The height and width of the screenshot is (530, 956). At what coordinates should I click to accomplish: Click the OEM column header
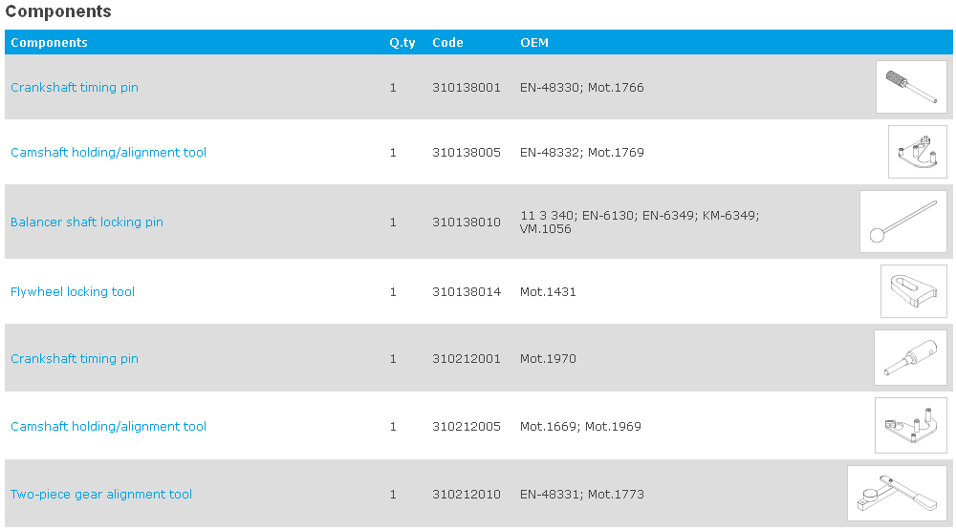[534, 43]
